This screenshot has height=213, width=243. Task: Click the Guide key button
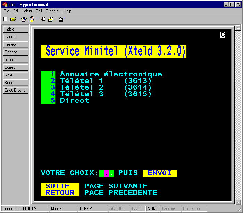pos(16,59)
